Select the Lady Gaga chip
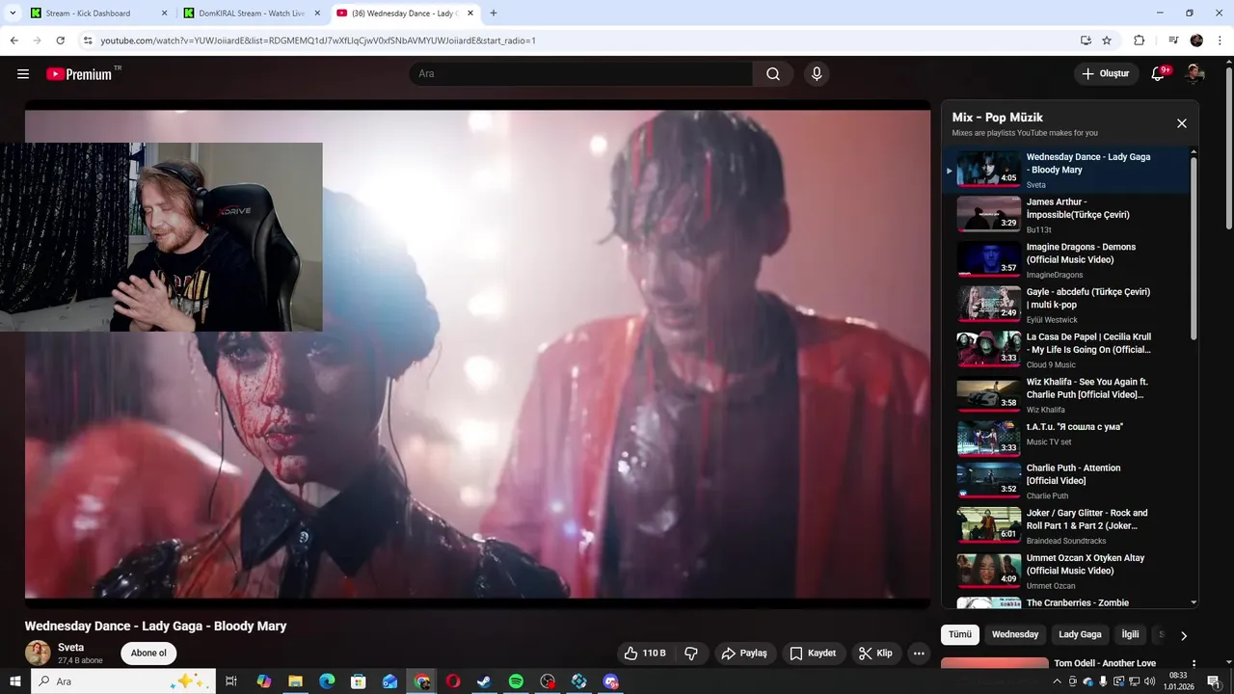 point(1080,634)
